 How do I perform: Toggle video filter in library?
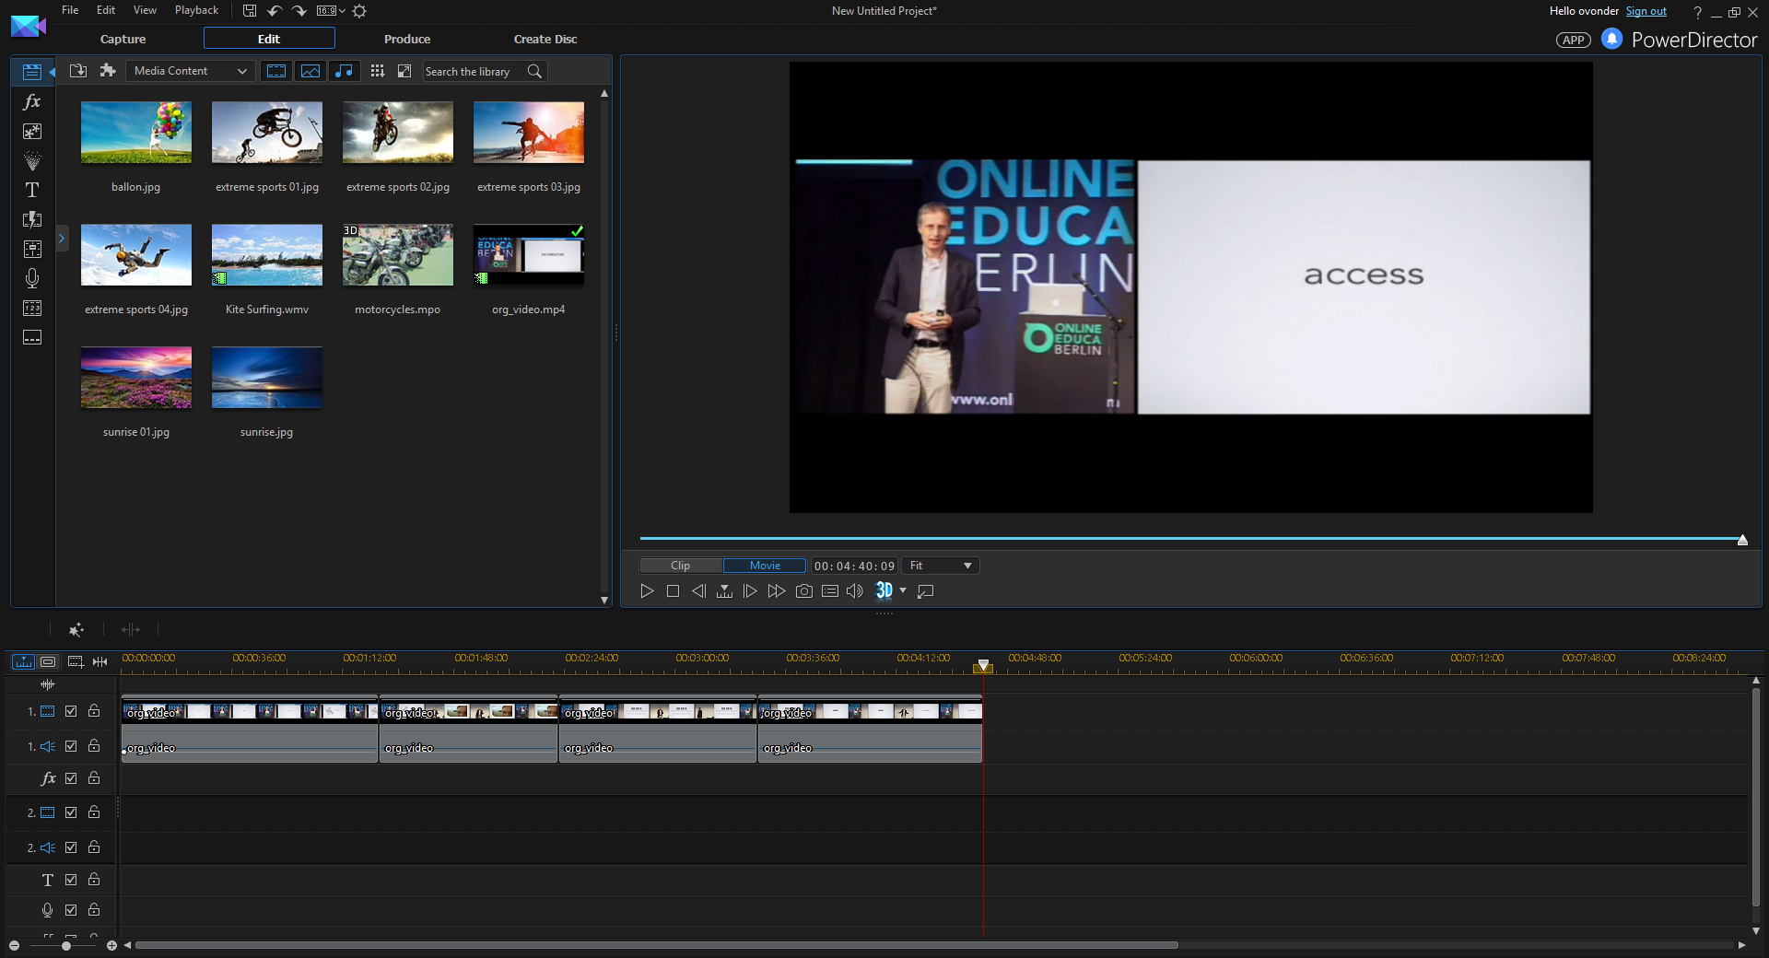[275, 71]
